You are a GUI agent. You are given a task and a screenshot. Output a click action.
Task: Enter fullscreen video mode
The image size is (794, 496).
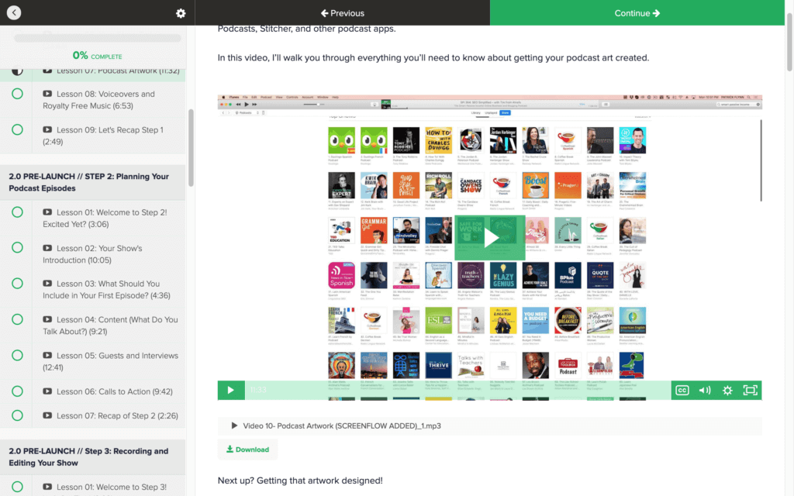pos(750,391)
